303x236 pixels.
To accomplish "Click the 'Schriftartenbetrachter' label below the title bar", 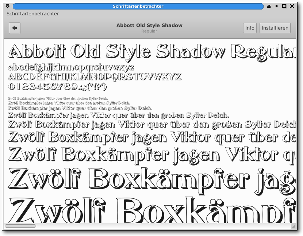I will coord(32,14).
